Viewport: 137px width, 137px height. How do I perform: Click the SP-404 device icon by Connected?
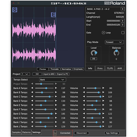[x=55, y=133]
